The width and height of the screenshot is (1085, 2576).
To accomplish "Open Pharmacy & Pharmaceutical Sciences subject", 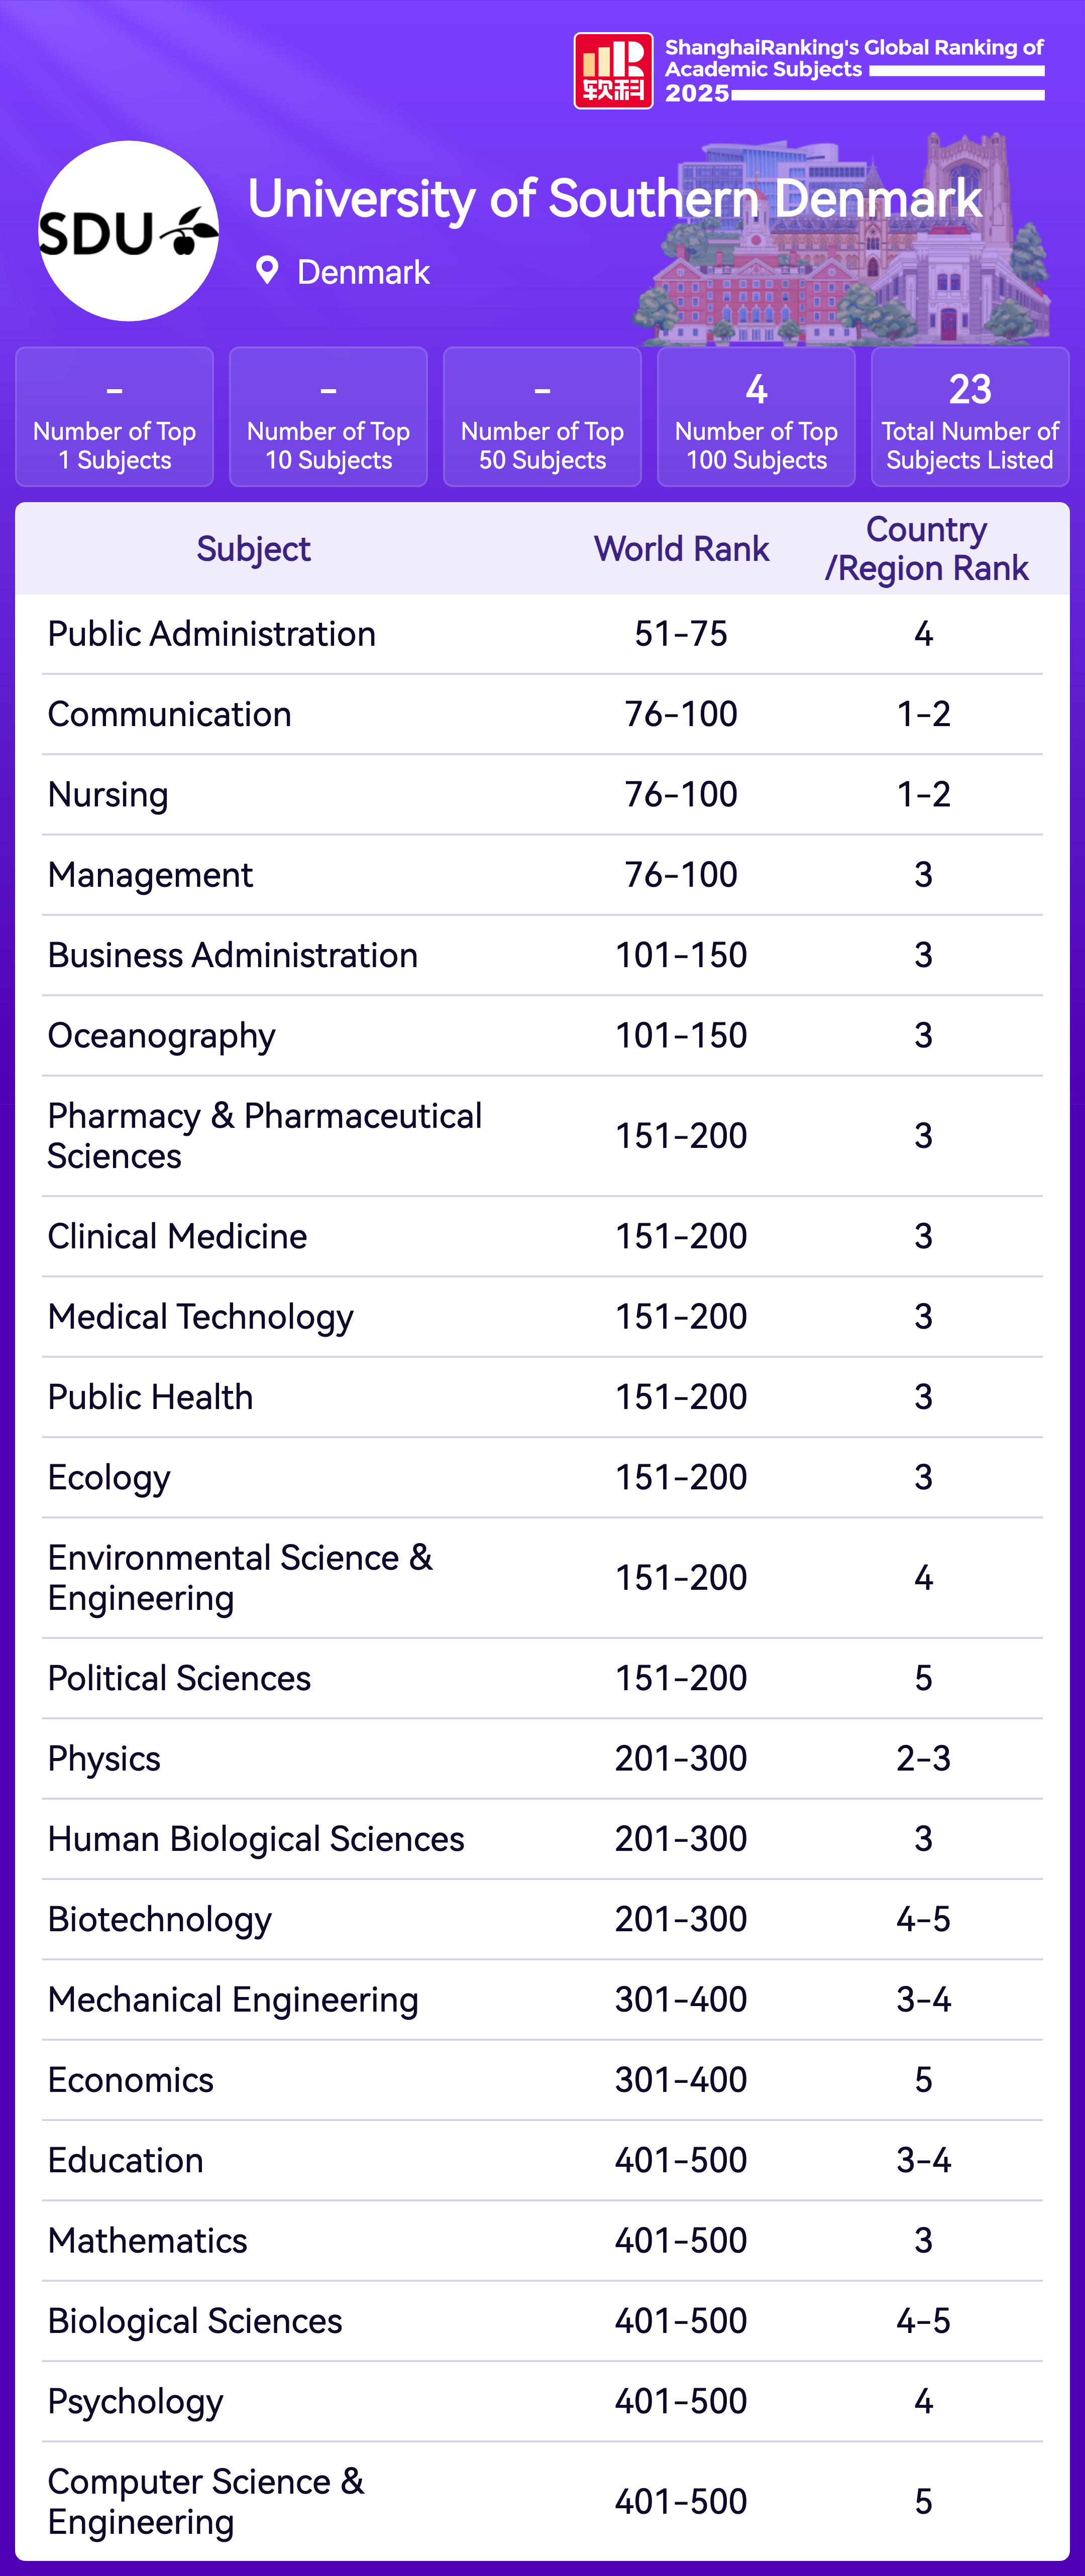I will click(264, 1136).
